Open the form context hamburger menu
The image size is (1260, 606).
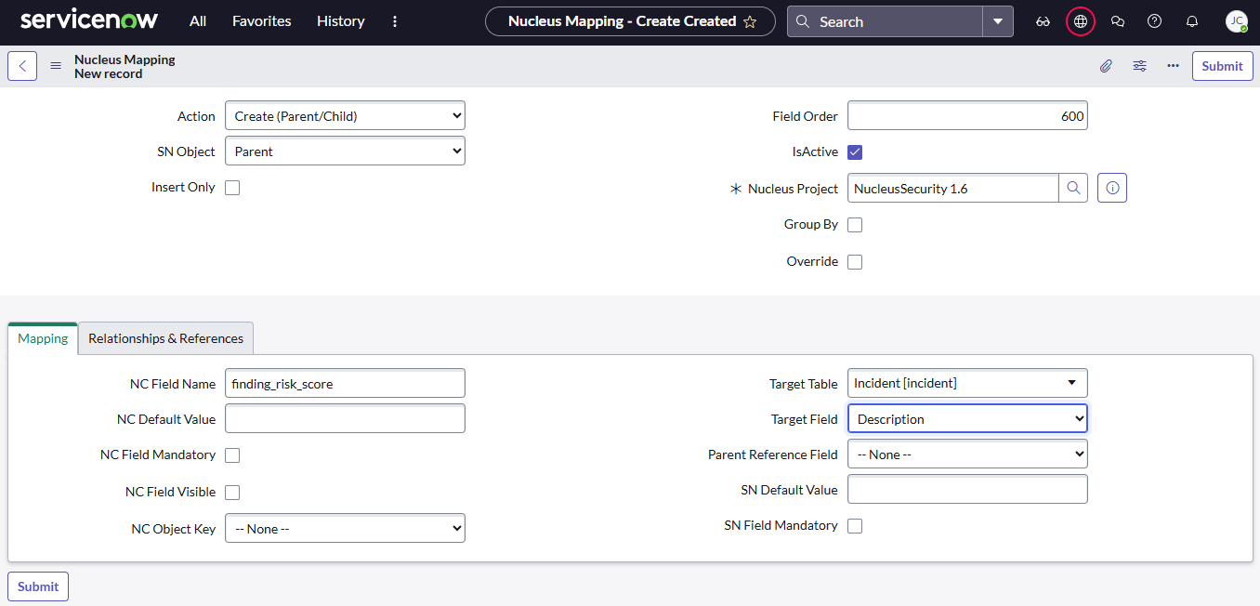(56, 66)
